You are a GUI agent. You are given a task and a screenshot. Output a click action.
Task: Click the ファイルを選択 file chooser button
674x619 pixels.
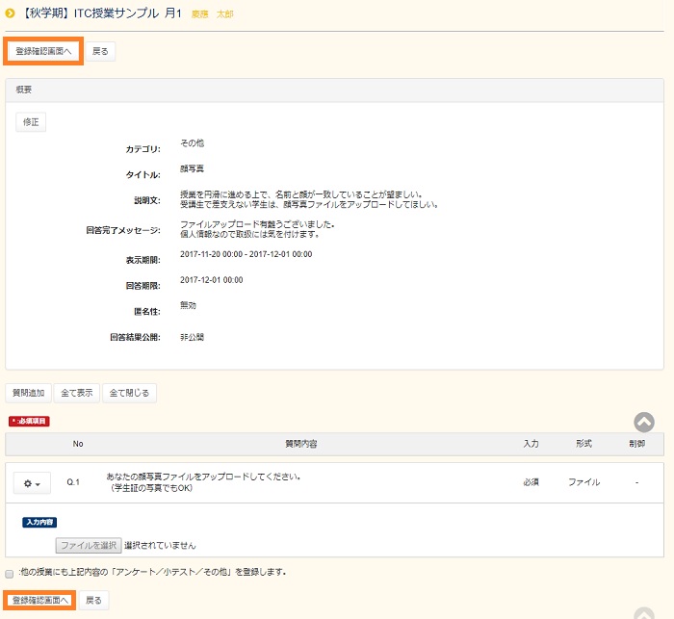point(88,546)
